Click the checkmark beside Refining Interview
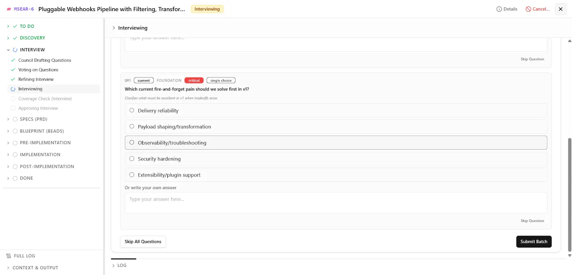 tap(13, 79)
